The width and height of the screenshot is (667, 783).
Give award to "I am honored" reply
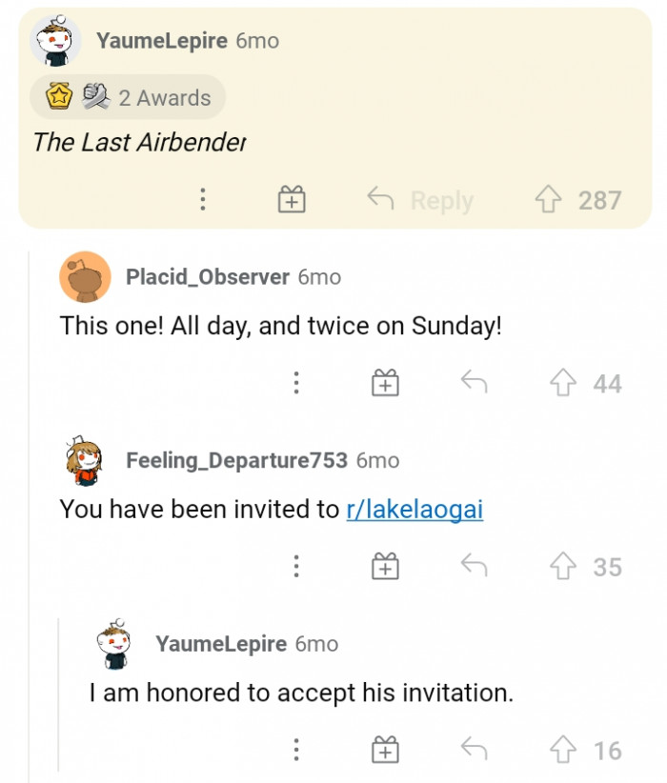click(384, 751)
